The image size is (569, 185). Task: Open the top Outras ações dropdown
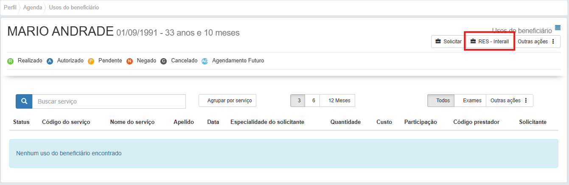click(536, 42)
